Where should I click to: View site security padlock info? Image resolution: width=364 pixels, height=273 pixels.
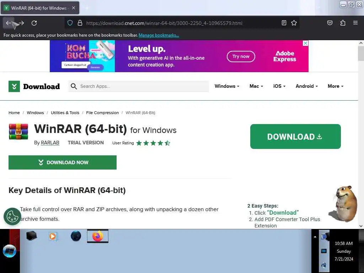pos(80,23)
